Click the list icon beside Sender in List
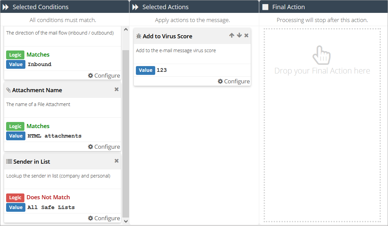Screen dimensions: 388x226 tap(9, 162)
